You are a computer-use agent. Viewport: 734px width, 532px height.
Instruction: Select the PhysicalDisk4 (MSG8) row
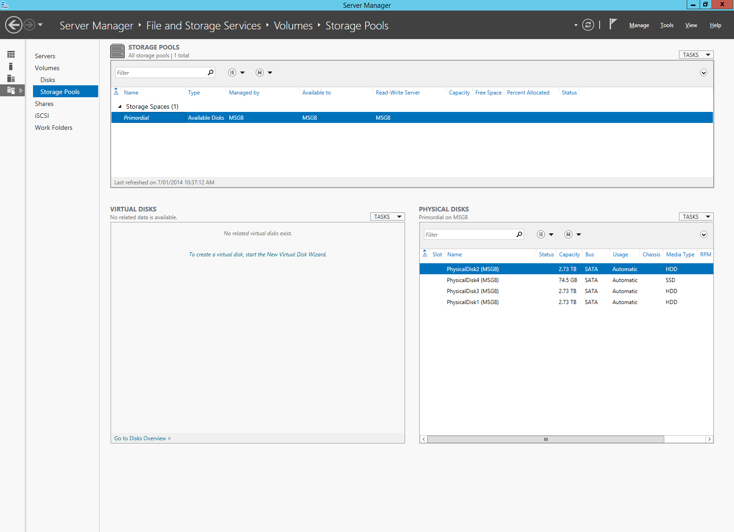(566, 280)
